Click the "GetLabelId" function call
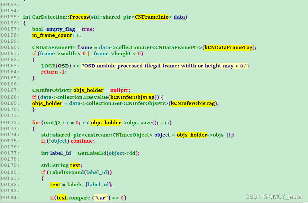308x203 pixels. click(92, 153)
